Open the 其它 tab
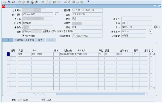The image size is (162, 103). tap(40, 40)
